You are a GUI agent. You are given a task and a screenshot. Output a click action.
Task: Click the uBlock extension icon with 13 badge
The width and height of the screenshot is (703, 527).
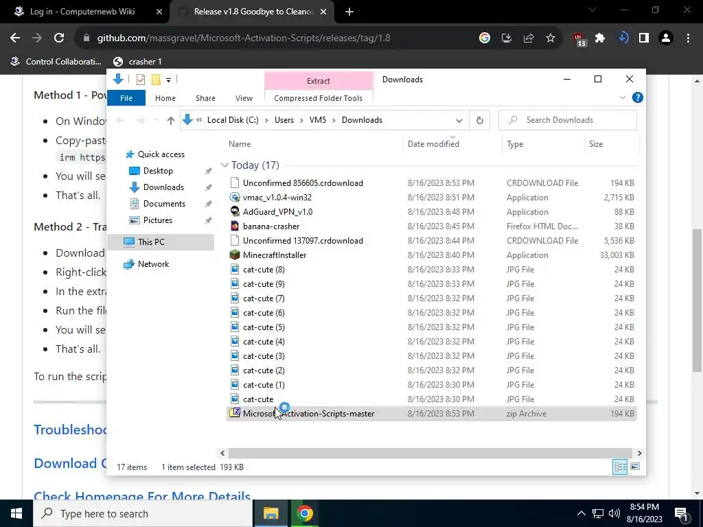[x=579, y=39]
